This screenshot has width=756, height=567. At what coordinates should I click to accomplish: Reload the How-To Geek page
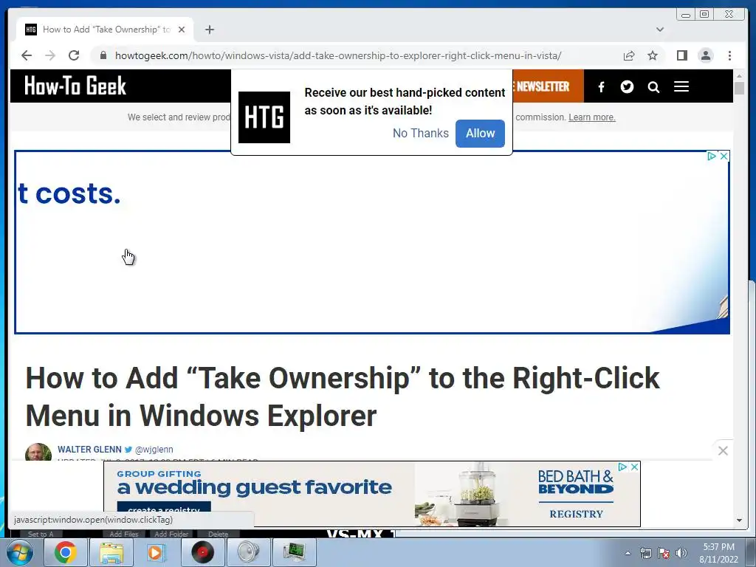(74, 55)
